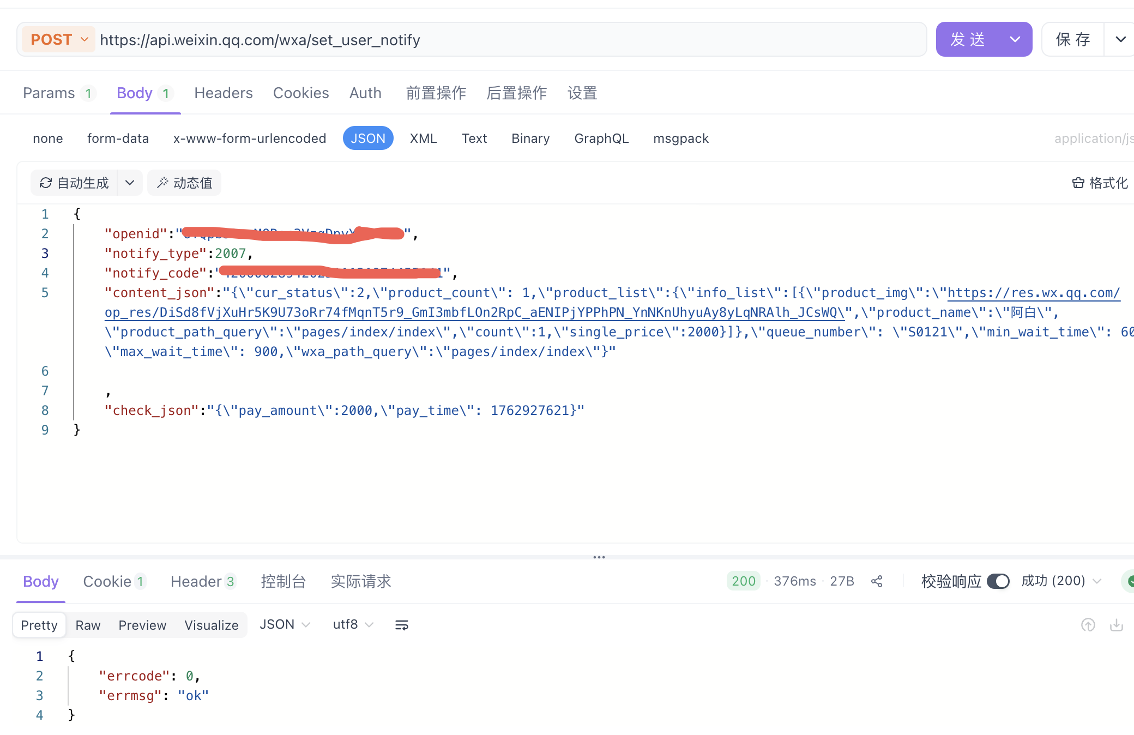This screenshot has width=1134, height=735.
Task: Switch to the Headers request tab
Action: point(224,93)
